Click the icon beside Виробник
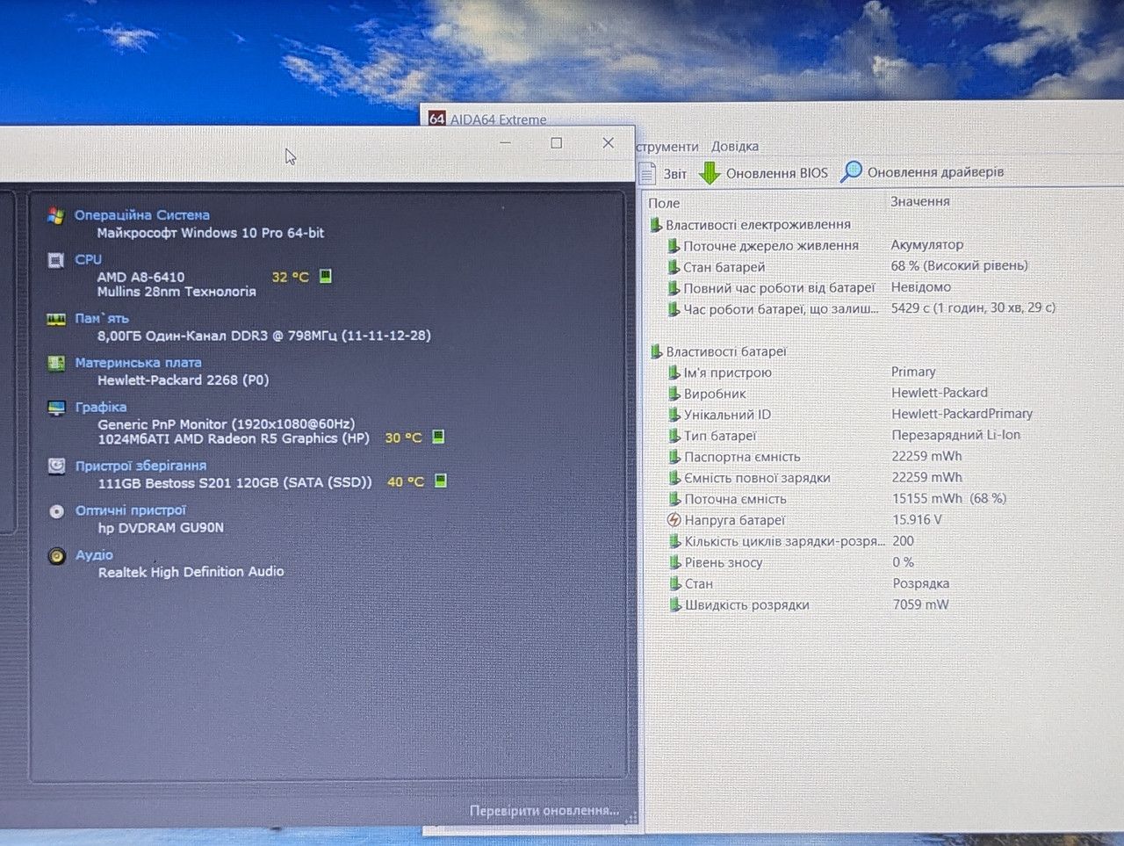This screenshot has height=846, width=1124. (674, 394)
